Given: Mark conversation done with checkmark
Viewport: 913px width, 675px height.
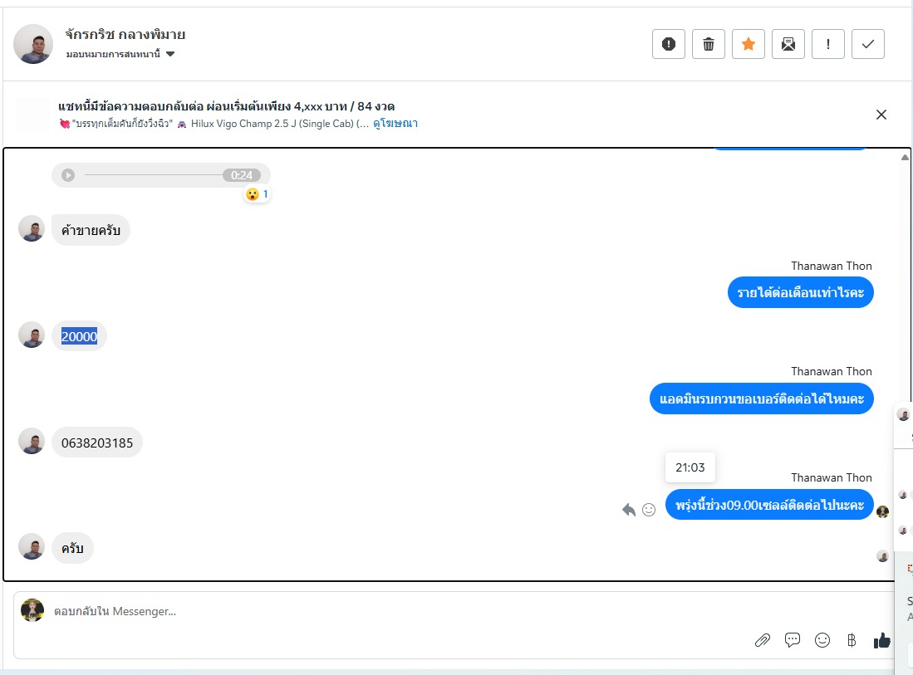Looking at the screenshot, I should click(x=868, y=44).
